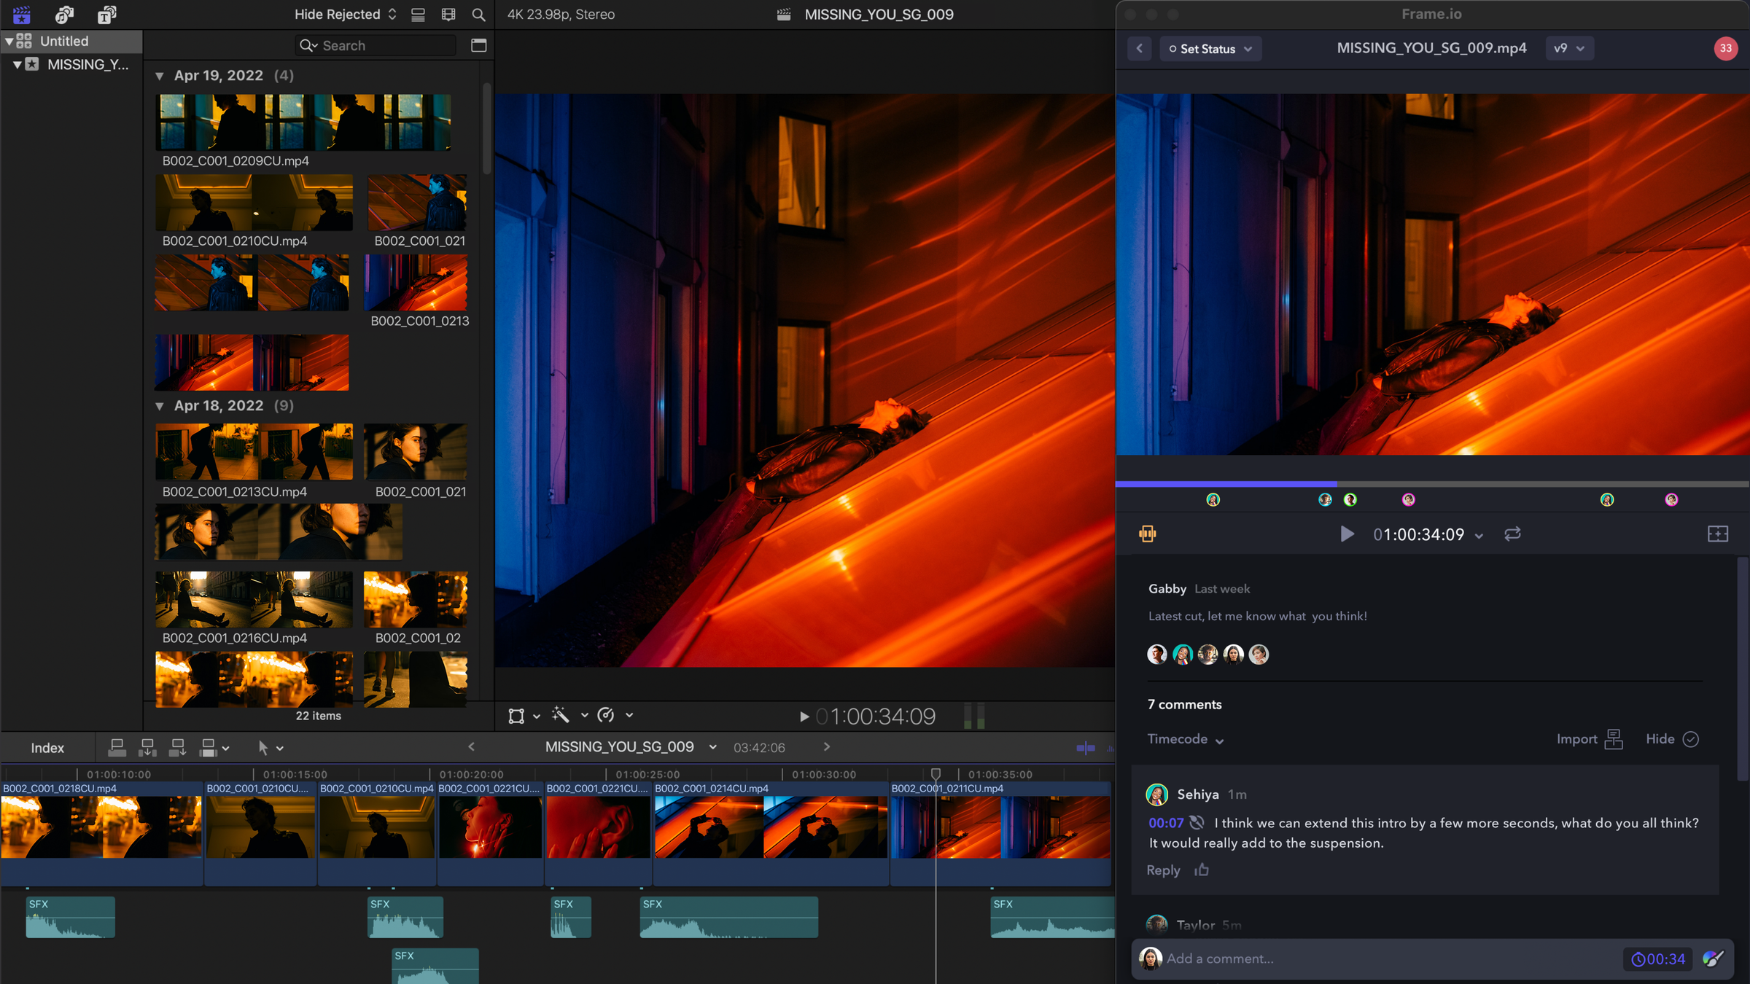This screenshot has width=1750, height=984.
Task: Open the Titles and Generators sidebar
Action: 106,15
